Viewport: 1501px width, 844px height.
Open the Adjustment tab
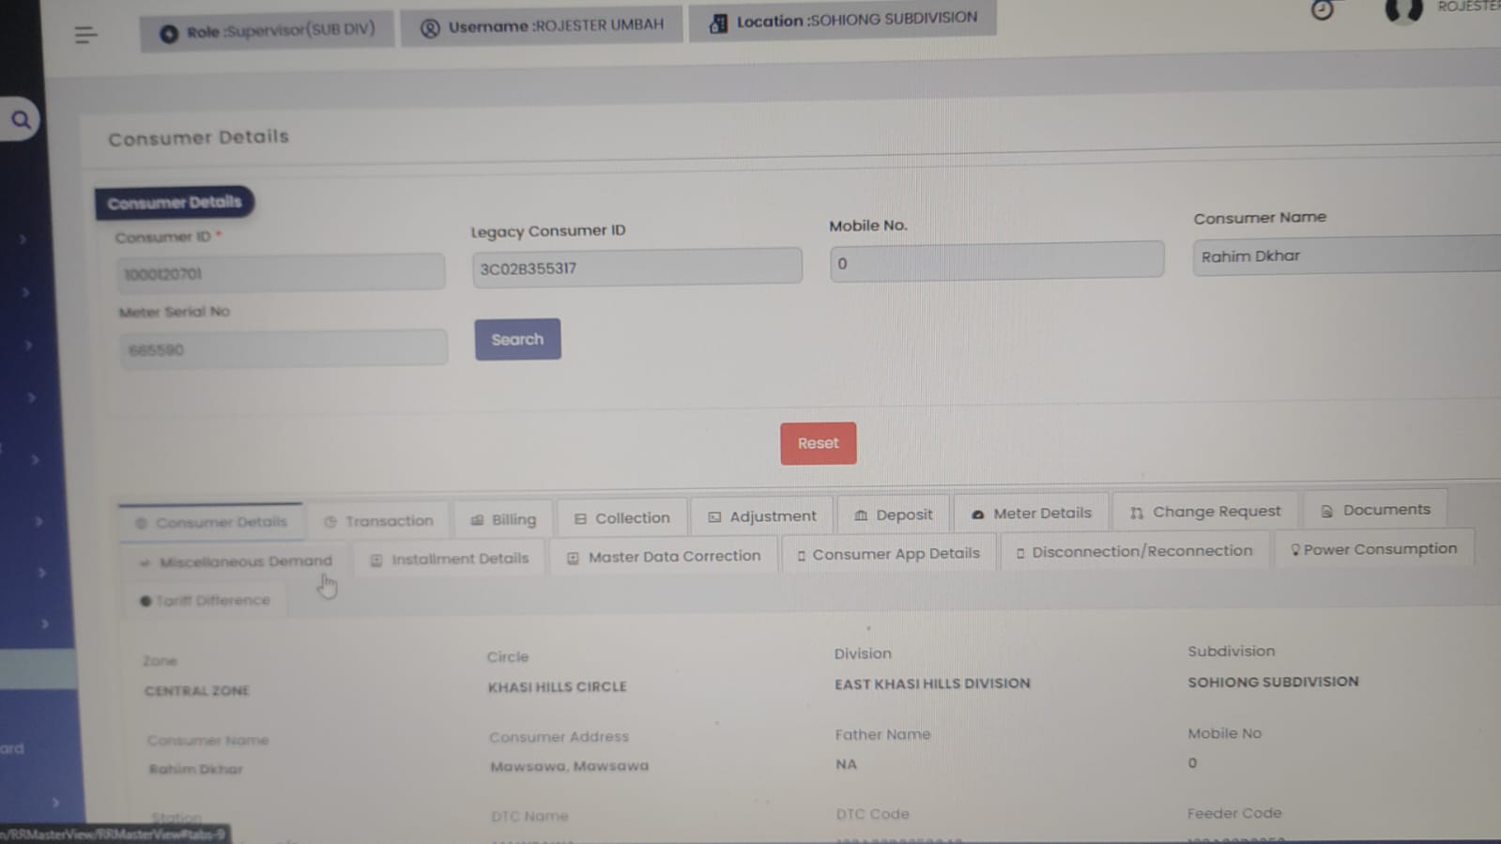pos(762,516)
